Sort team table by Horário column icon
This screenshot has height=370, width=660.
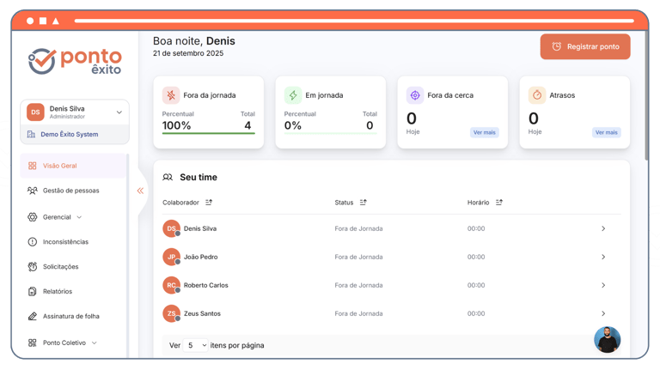(x=498, y=203)
